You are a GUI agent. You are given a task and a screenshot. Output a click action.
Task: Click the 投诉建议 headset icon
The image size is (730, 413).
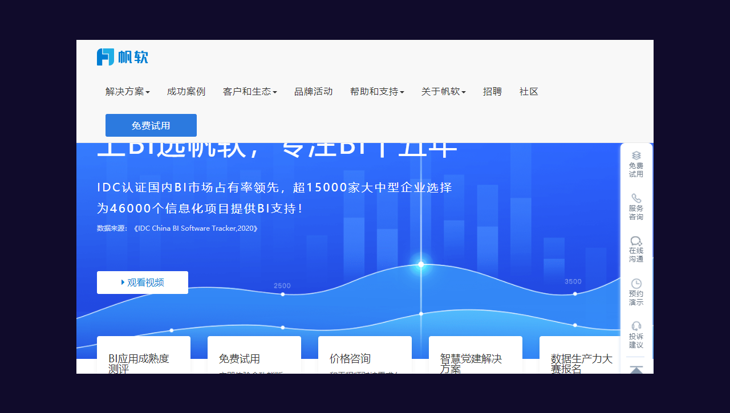coord(636,326)
